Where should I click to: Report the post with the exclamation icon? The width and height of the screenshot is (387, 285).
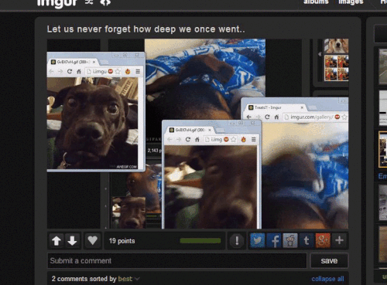click(x=237, y=241)
